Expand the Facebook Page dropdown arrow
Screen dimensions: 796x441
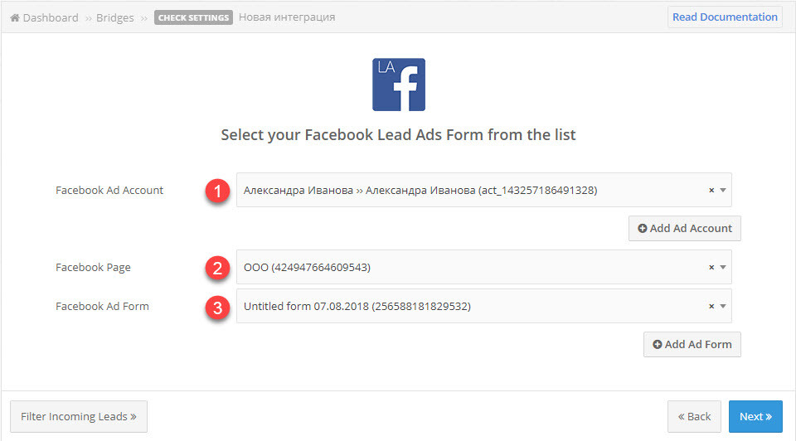[723, 268]
